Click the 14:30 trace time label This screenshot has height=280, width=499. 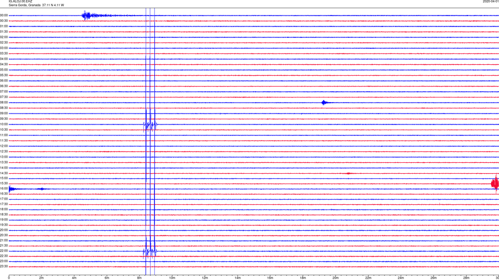click(x=4, y=173)
